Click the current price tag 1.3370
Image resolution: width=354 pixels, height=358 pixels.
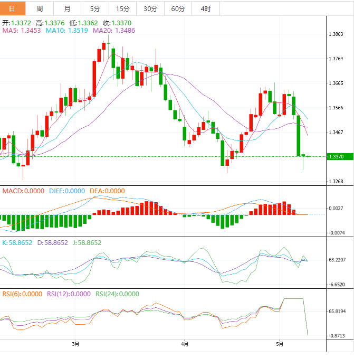[336, 157]
